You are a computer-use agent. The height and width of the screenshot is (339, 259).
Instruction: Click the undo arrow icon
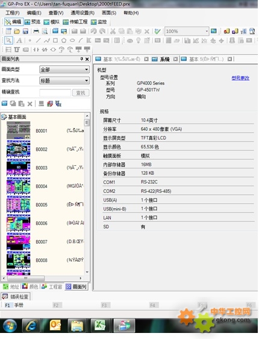click(93, 31)
